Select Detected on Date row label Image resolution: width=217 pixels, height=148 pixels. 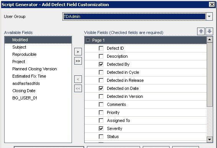click(123, 88)
